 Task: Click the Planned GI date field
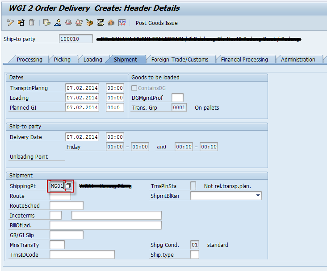click(82, 108)
